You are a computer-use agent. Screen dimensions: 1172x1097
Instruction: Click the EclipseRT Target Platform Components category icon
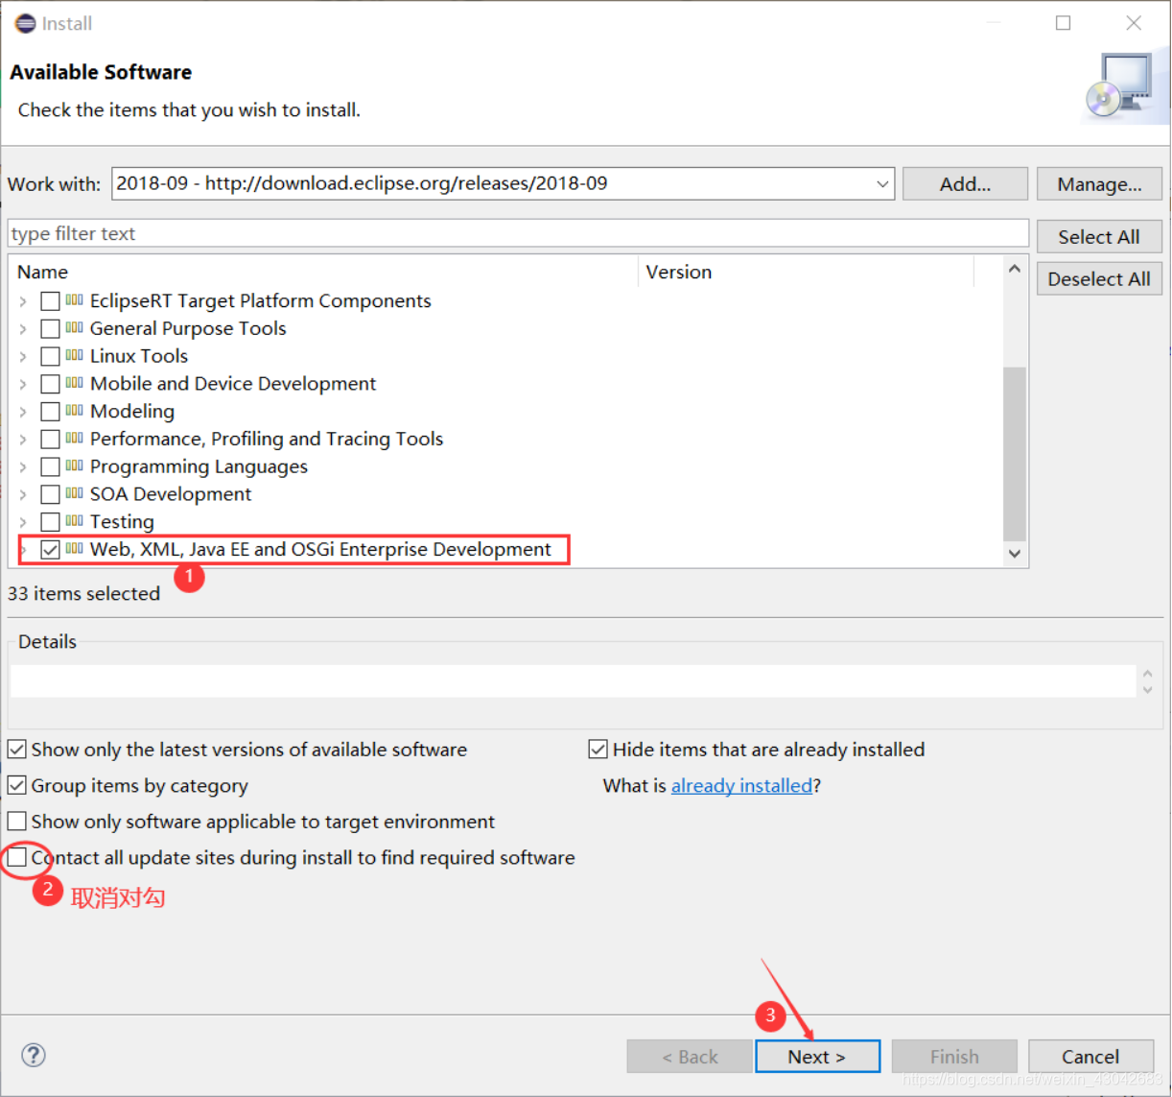pos(75,300)
